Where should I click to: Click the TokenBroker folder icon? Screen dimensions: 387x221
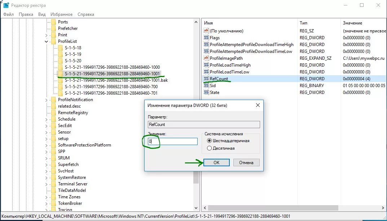click(x=53, y=203)
